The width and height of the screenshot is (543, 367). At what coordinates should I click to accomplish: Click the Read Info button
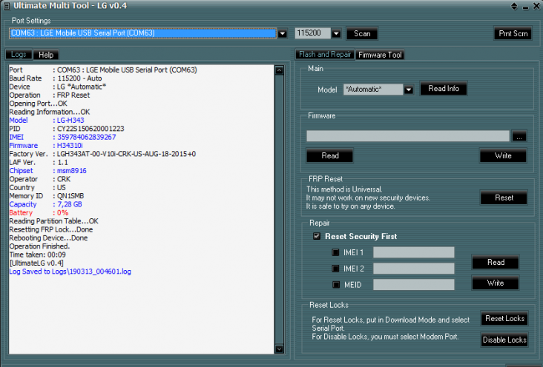coord(444,89)
